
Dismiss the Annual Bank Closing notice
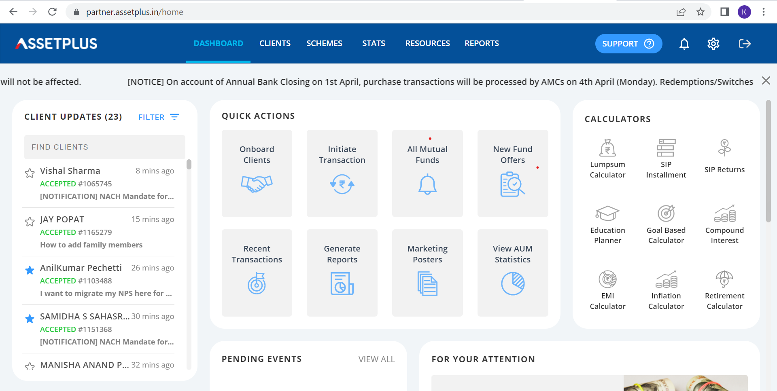[766, 80]
